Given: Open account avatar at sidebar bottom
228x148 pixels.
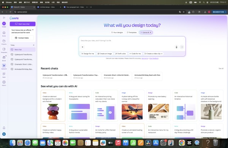Looking at the screenshot, I should click(4, 134).
